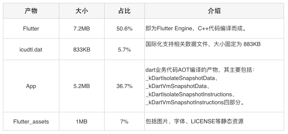Click the 1MB size cell
The width and height of the screenshot is (288, 134).
(x=82, y=121)
